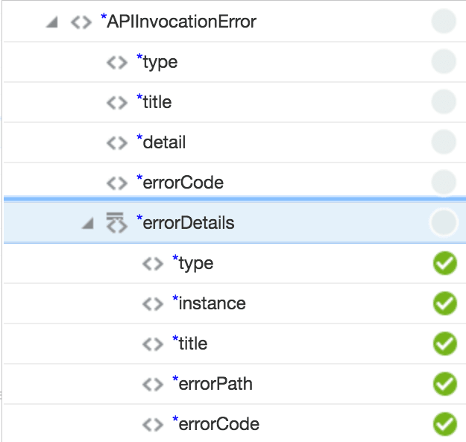Viewport: 466px width, 442px height.
Task: Select the instance element label
Action: tap(212, 303)
